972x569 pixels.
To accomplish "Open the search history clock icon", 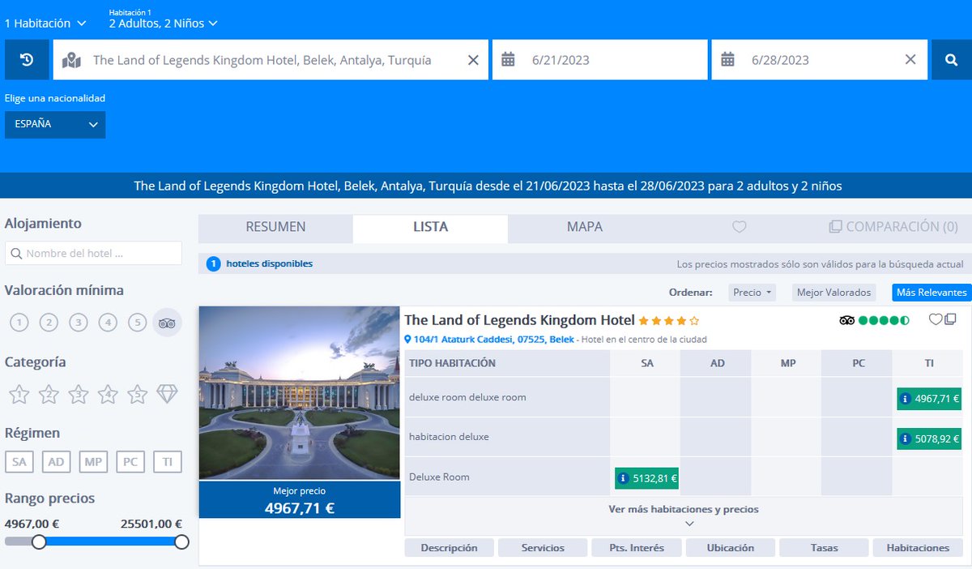I will 27,60.
